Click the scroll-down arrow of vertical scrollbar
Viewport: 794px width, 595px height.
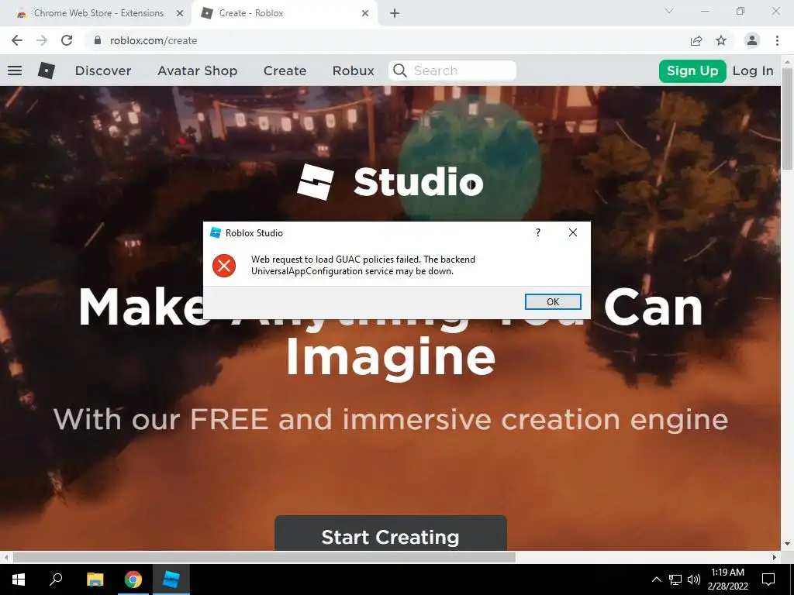pos(787,545)
